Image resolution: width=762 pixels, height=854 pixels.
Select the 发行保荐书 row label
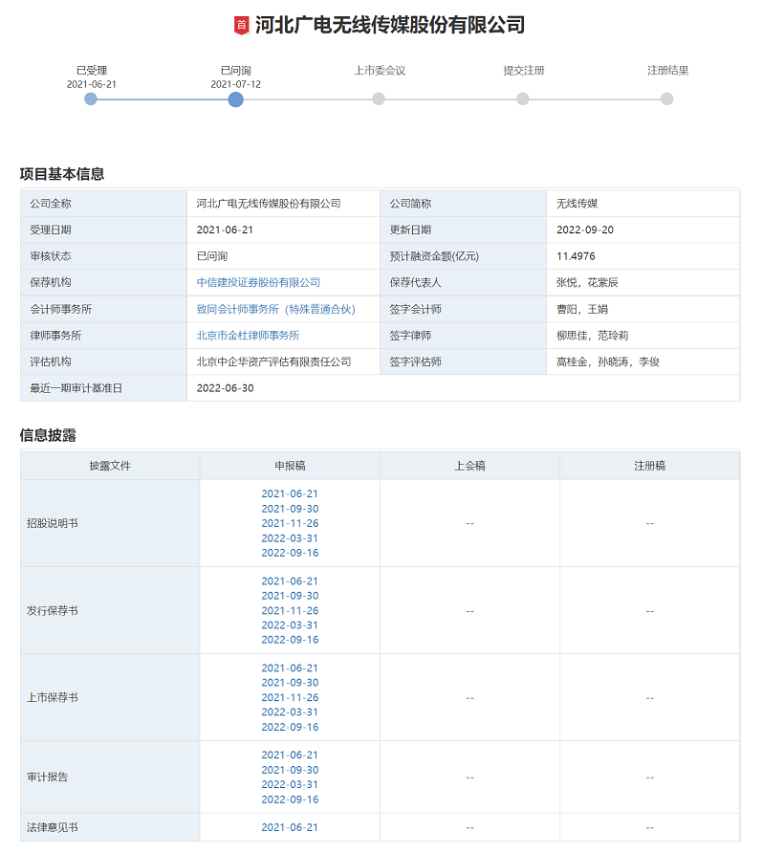pyautogui.click(x=53, y=611)
